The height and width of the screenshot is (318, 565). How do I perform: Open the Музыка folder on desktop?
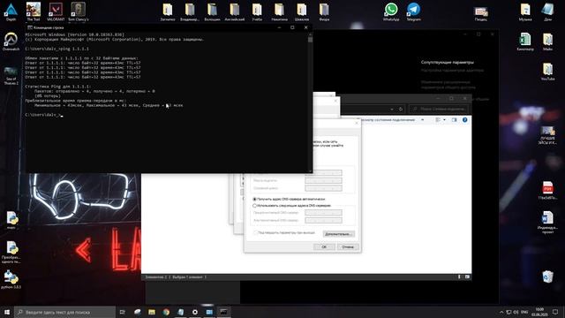coord(525,11)
